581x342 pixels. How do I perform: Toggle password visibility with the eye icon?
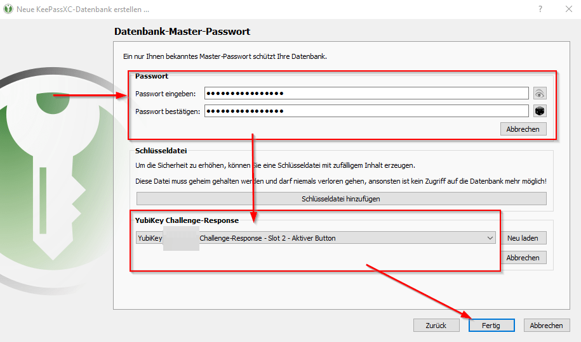click(x=540, y=94)
